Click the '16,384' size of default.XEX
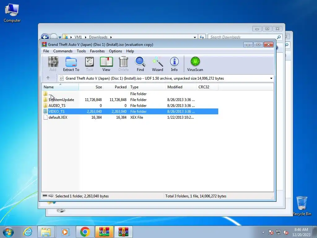Image resolution: width=317 pixels, height=238 pixels. coord(97,117)
